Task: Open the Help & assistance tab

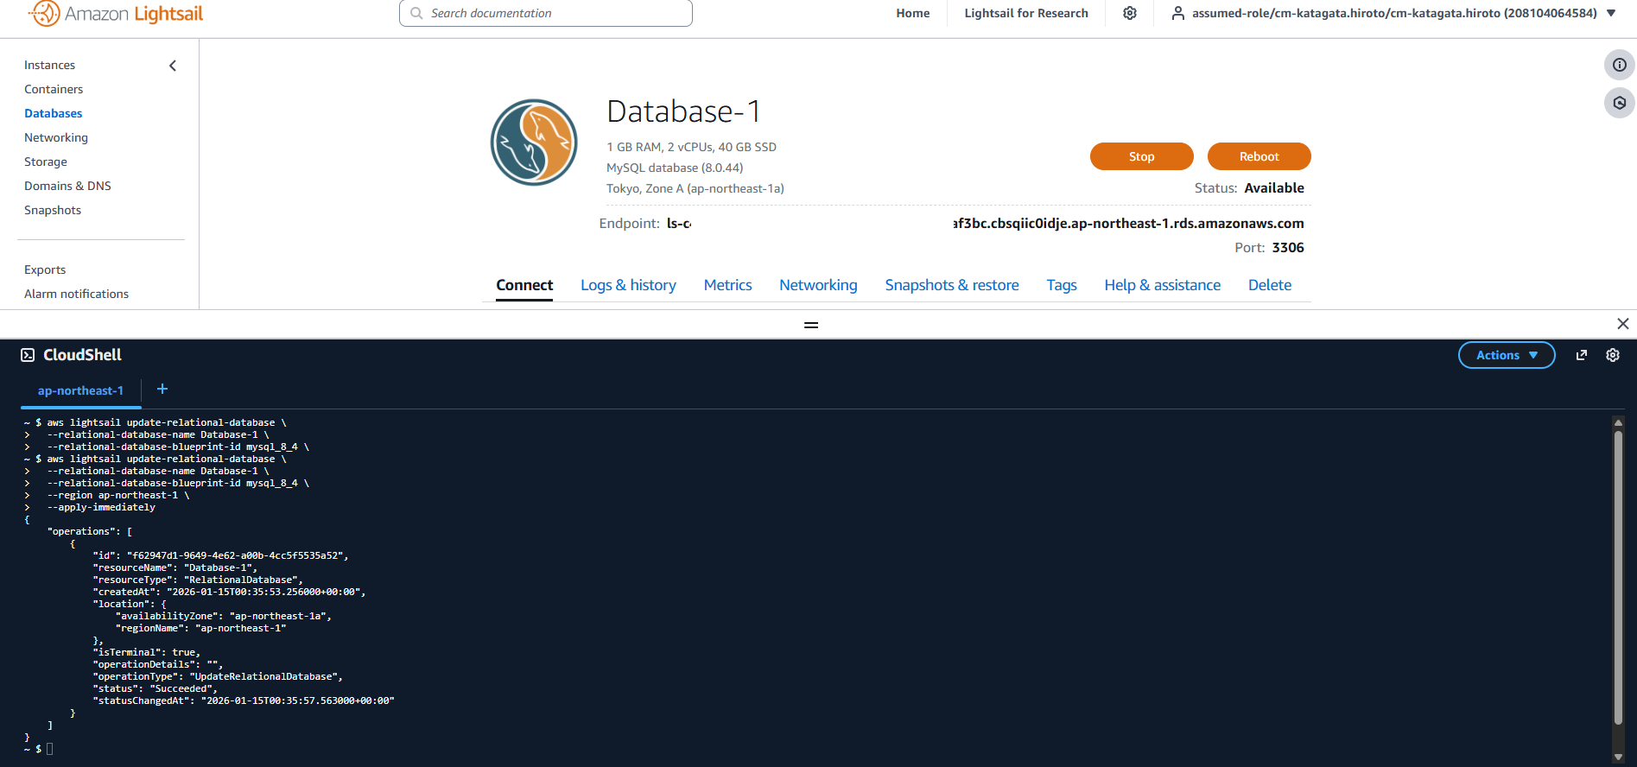Action: (1163, 285)
